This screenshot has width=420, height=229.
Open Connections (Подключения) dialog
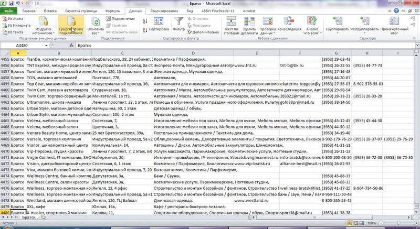tap(120, 19)
